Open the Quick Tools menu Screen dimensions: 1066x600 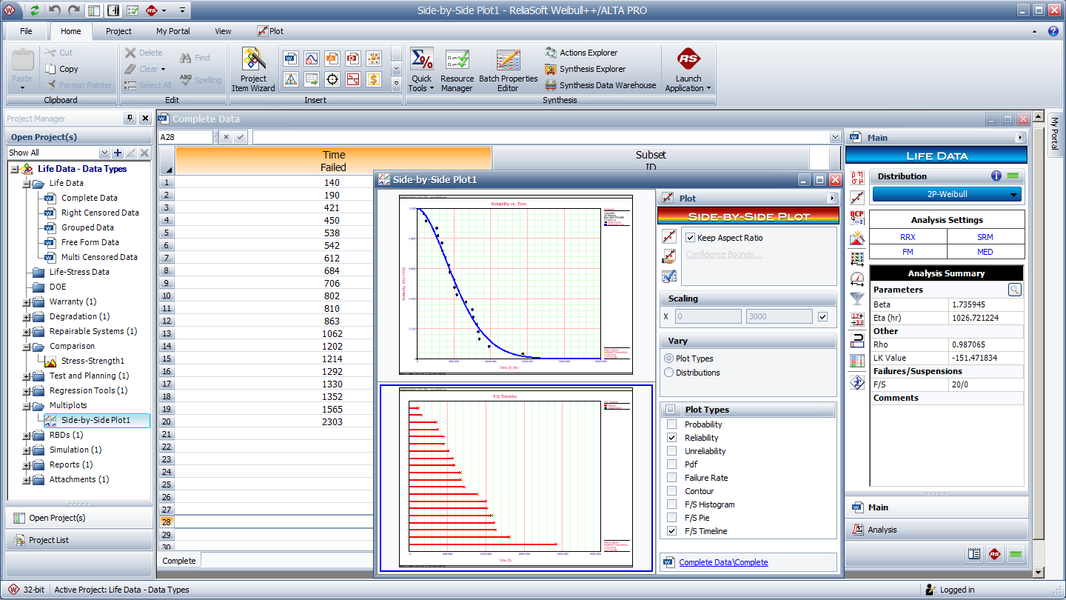click(x=421, y=70)
